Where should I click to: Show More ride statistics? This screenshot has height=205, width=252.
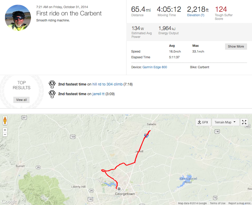(x=236, y=46)
